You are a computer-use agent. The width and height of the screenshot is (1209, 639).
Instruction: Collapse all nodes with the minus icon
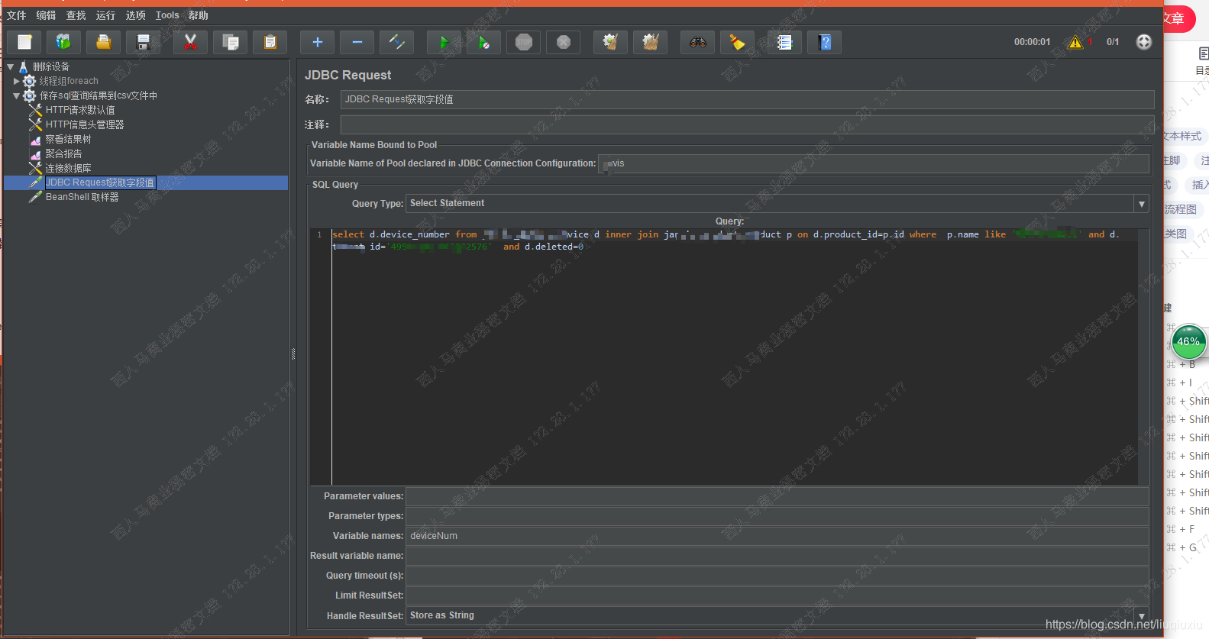[357, 42]
